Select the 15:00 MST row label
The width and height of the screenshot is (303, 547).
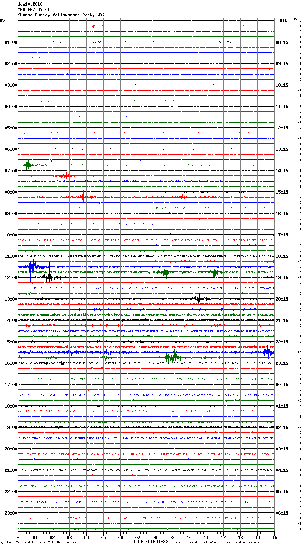click(11, 342)
